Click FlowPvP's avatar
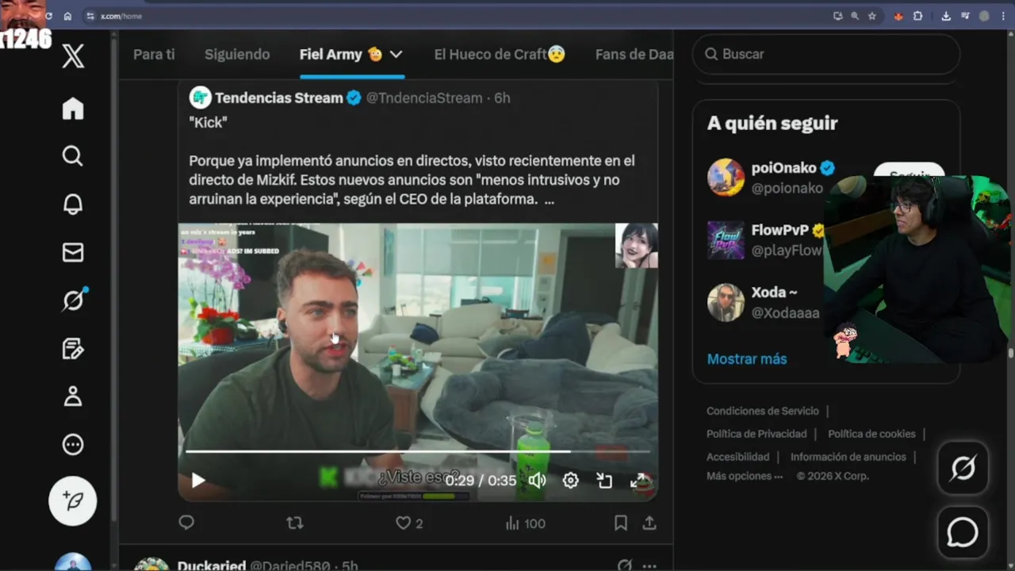 point(726,240)
